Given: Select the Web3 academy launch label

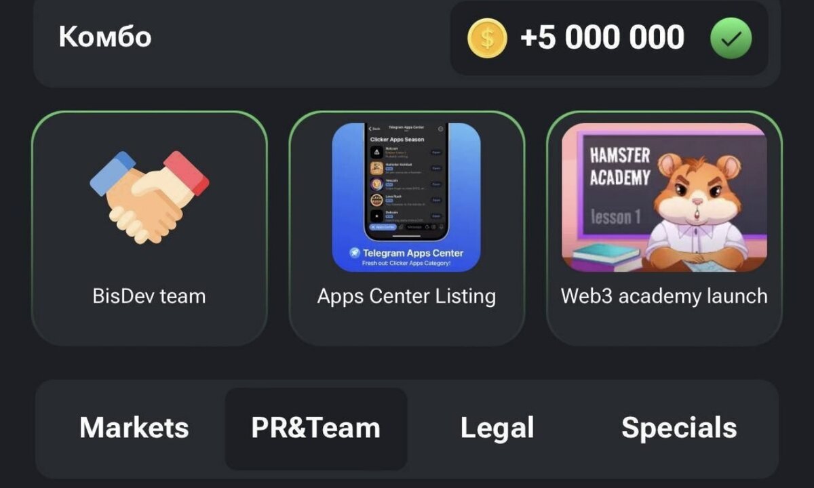Looking at the screenshot, I should tap(664, 296).
